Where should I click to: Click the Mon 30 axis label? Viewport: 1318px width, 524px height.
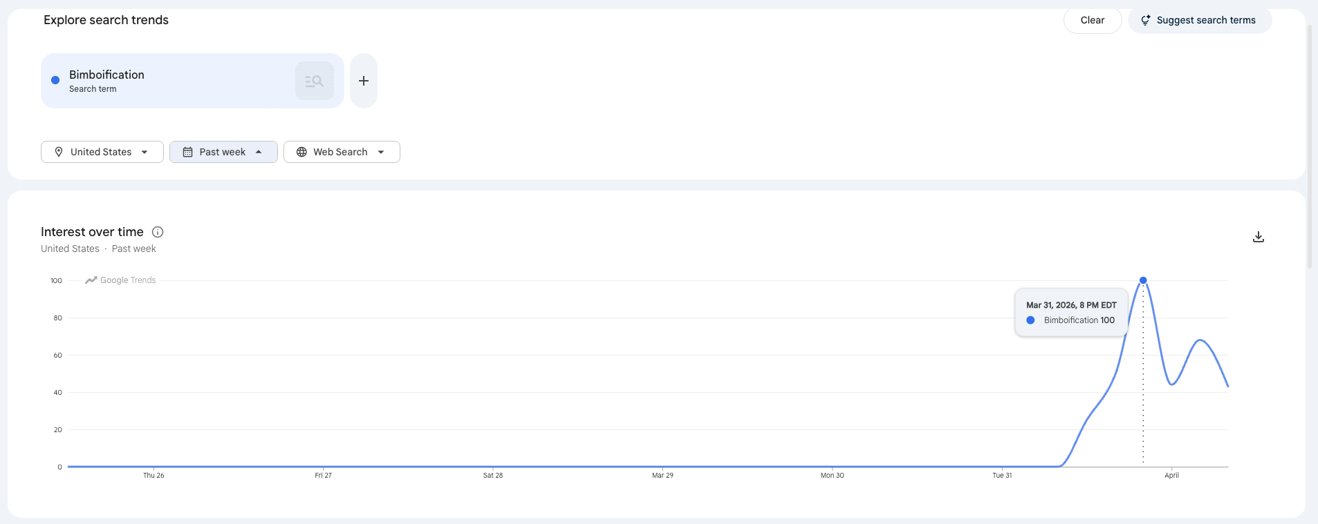pos(832,475)
